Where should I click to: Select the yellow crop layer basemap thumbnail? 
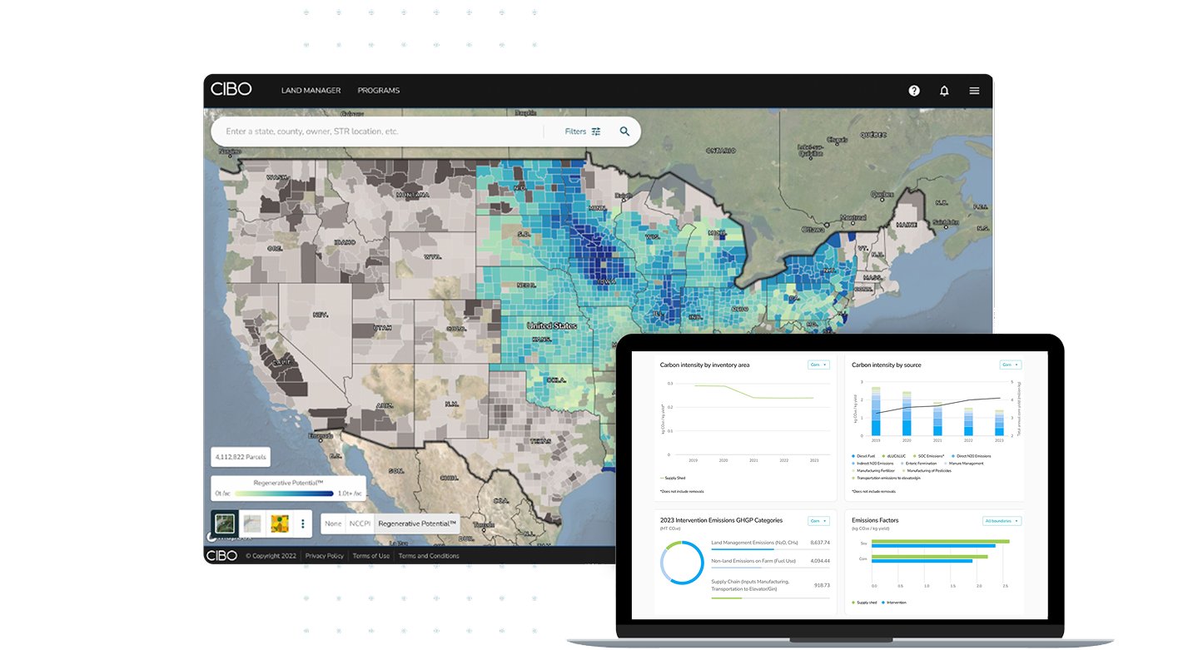click(x=280, y=523)
